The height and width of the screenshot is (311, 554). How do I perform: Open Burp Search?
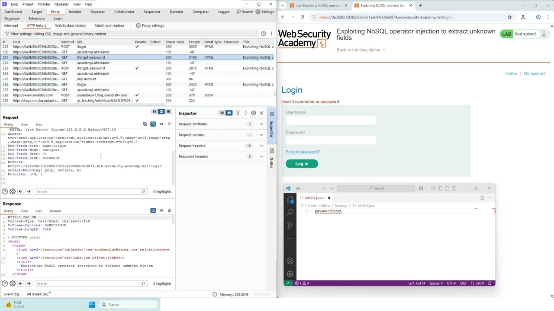click(245, 12)
